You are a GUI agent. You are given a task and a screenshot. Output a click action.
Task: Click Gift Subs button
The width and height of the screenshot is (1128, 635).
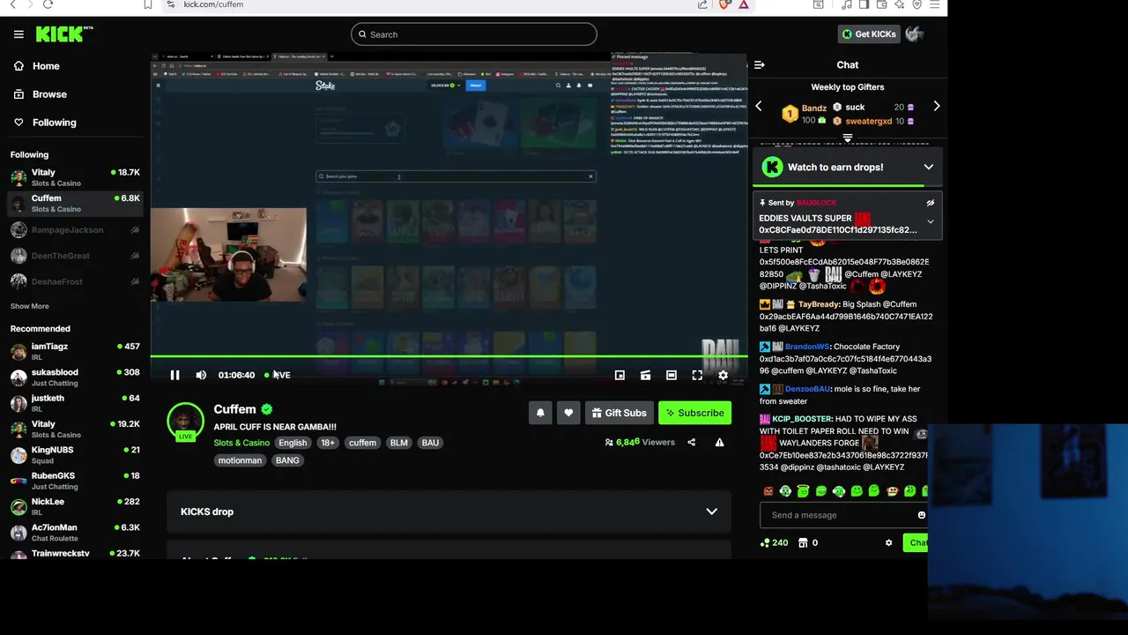(x=619, y=413)
